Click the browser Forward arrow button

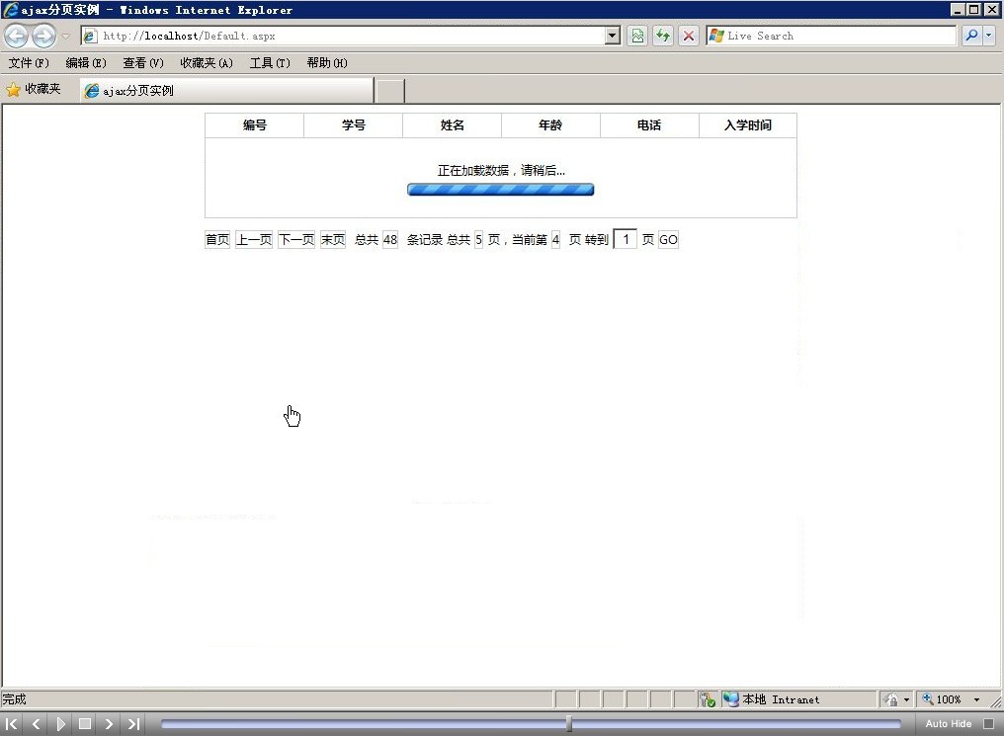(x=43, y=37)
